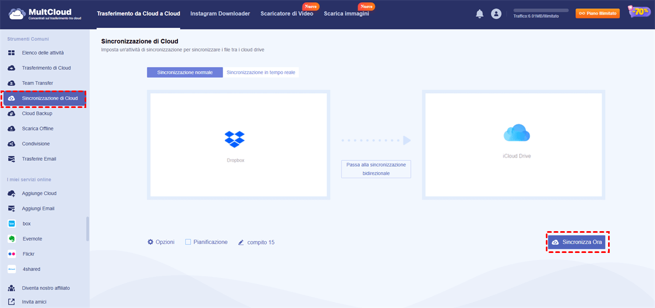
Task: Click the box service icon
Action: [x=11, y=224]
